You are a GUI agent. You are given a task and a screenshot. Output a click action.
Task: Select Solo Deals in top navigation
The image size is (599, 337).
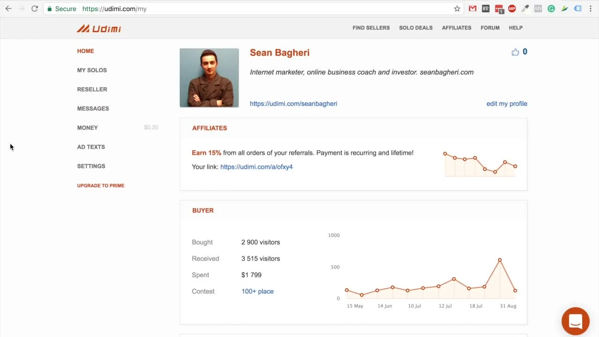[416, 28]
